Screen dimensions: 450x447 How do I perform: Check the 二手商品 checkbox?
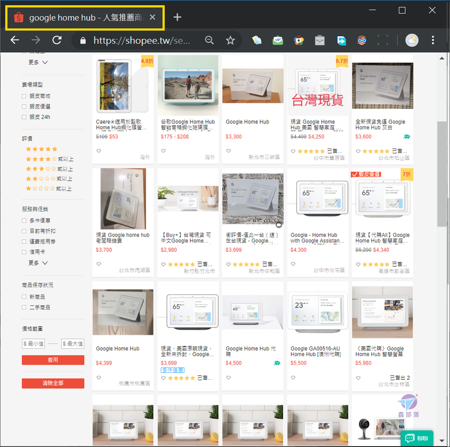click(x=24, y=307)
